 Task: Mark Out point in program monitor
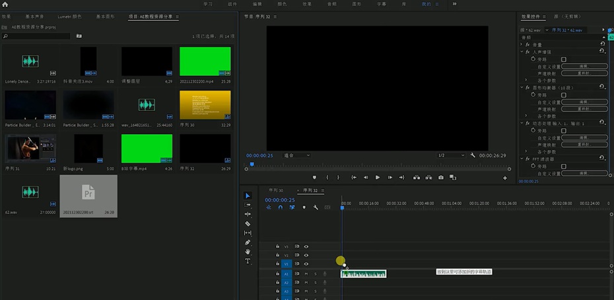click(x=338, y=177)
